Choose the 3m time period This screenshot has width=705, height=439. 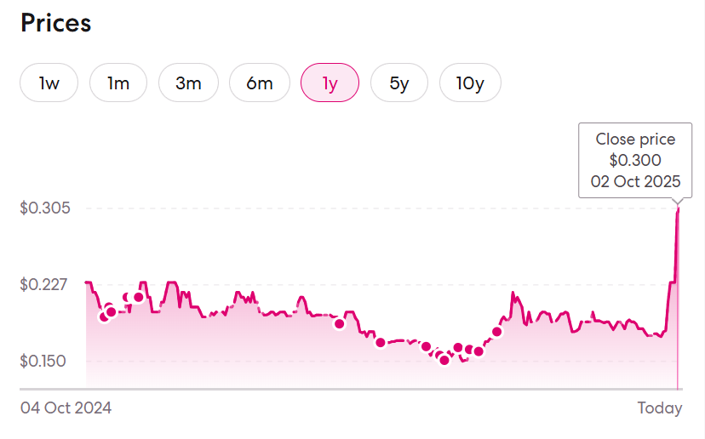pyautogui.click(x=188, y=83)
